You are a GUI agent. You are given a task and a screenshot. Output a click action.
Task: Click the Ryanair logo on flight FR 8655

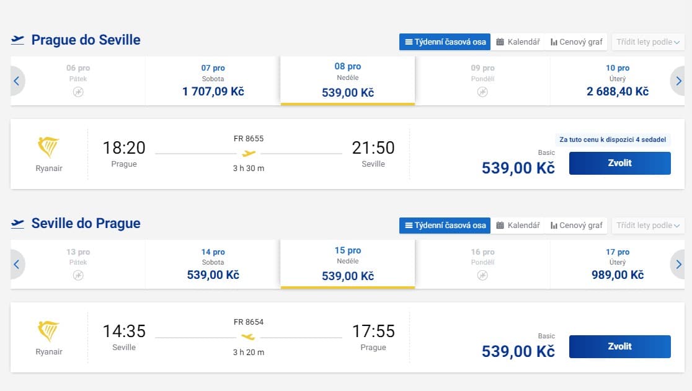(x=48, y=147)
